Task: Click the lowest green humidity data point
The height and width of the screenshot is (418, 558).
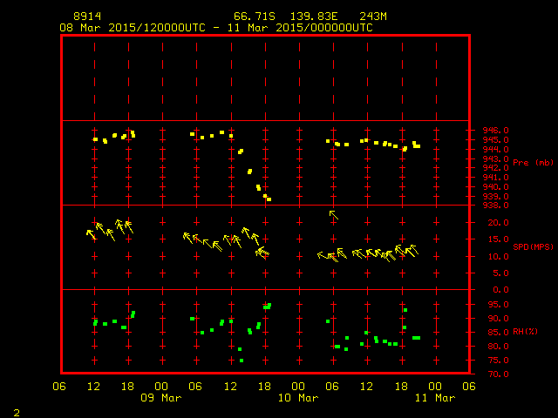Action: pos(242,361)
